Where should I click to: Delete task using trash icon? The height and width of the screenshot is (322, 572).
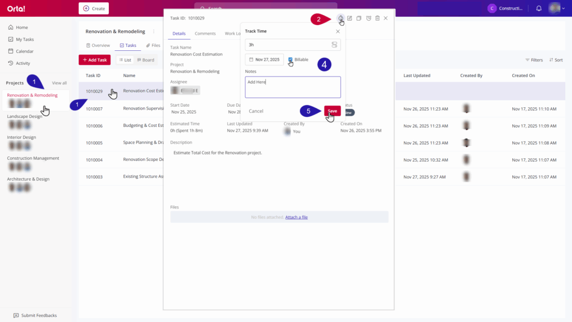coord(378,18)
